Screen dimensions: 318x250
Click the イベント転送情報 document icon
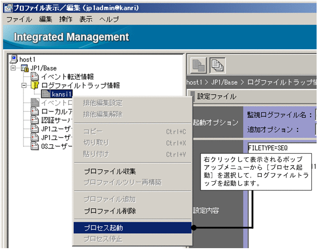35,77
